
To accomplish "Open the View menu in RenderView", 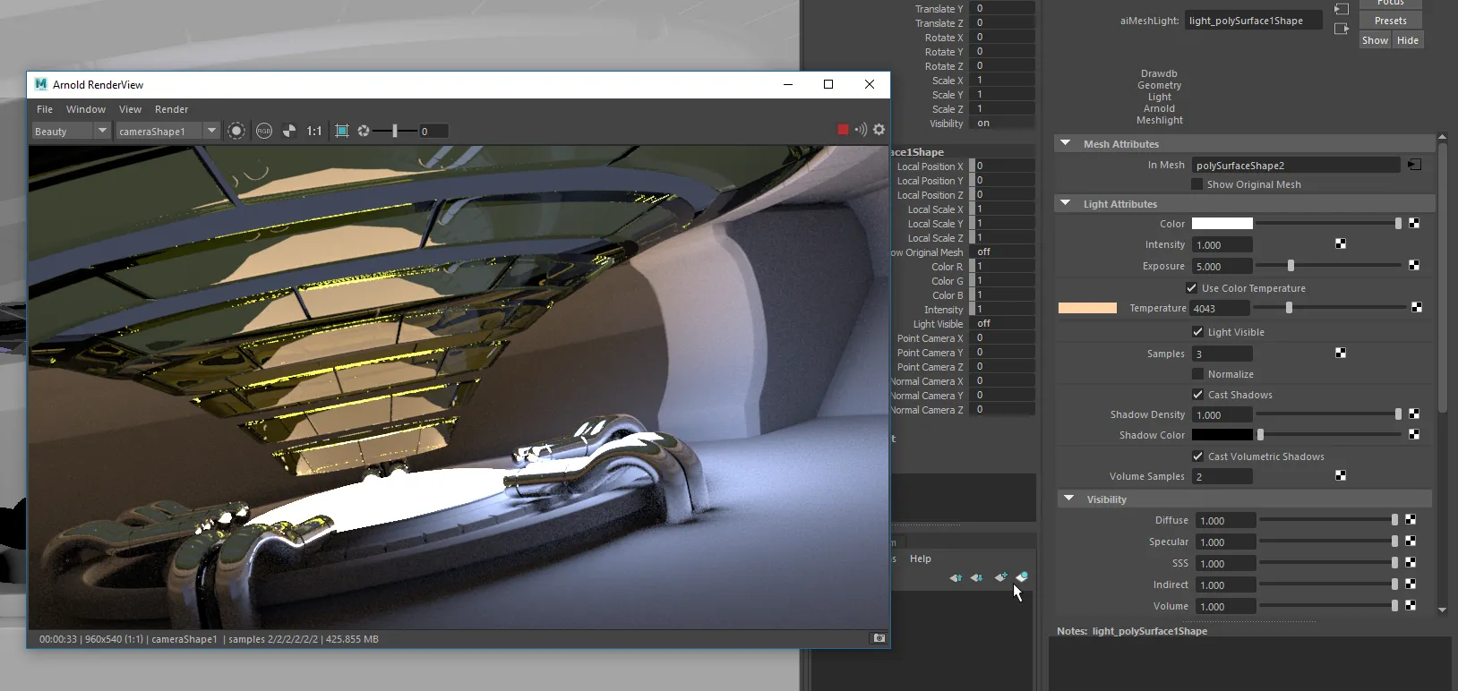I will point(131,109).
